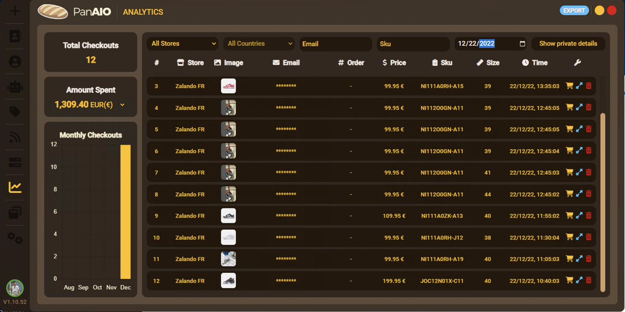Click price 109.95 € in row 9
Viewport: 625px width, 312px height.
(x=393, y=216)
